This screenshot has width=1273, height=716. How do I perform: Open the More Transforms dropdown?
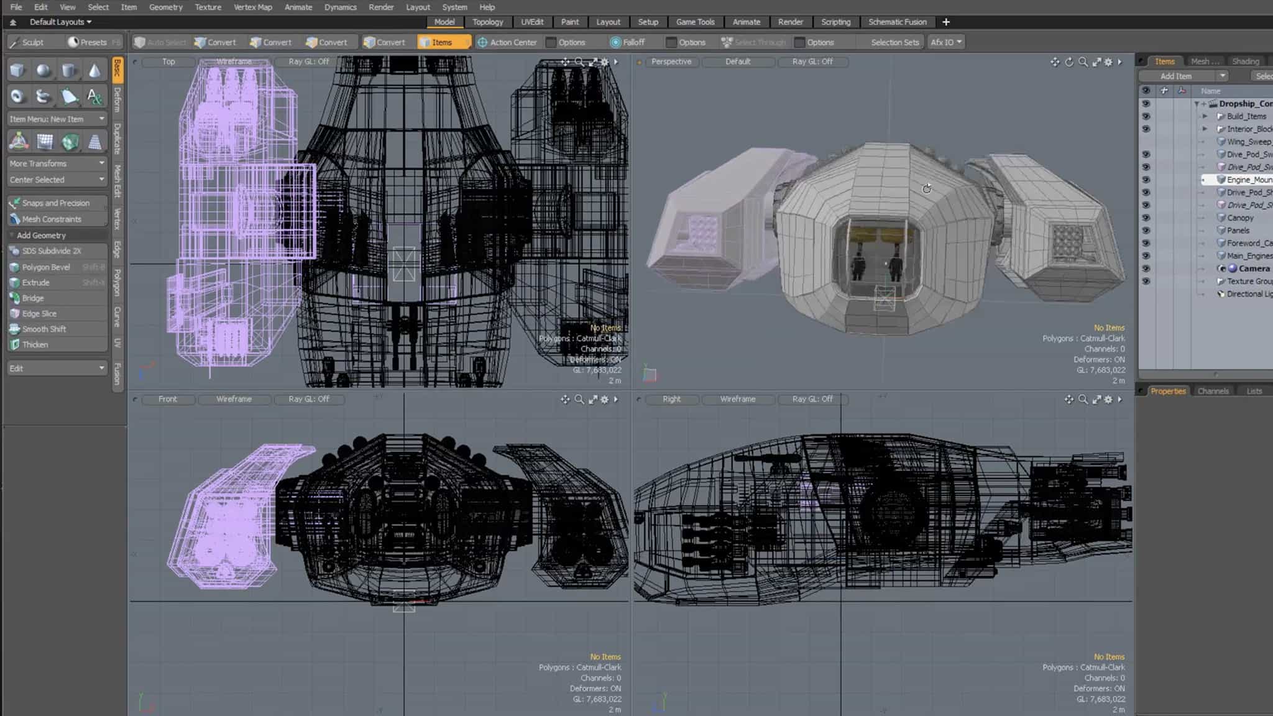[x=57, y=163]
